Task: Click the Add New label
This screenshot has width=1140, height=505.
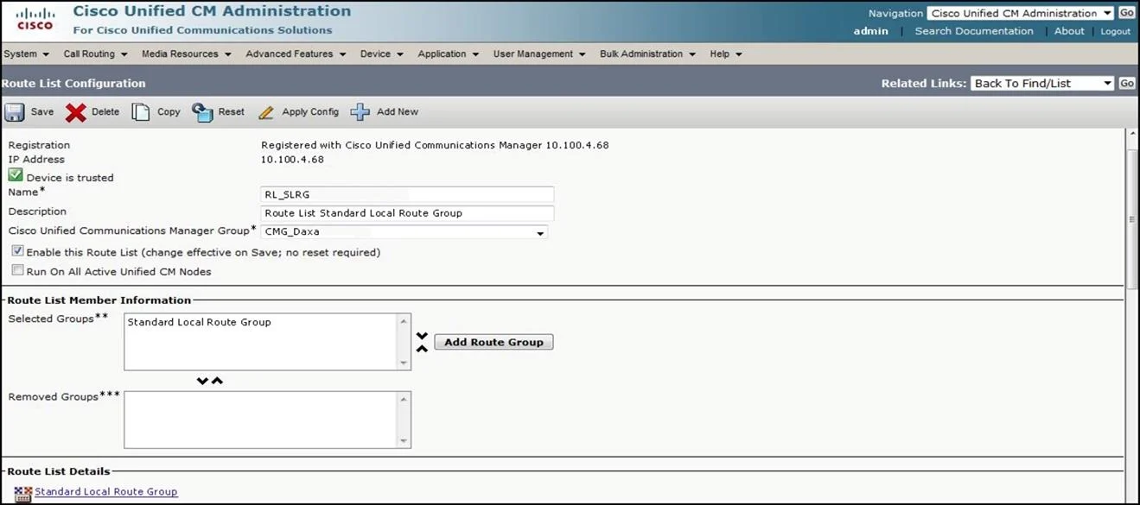Action: point(398,112)
